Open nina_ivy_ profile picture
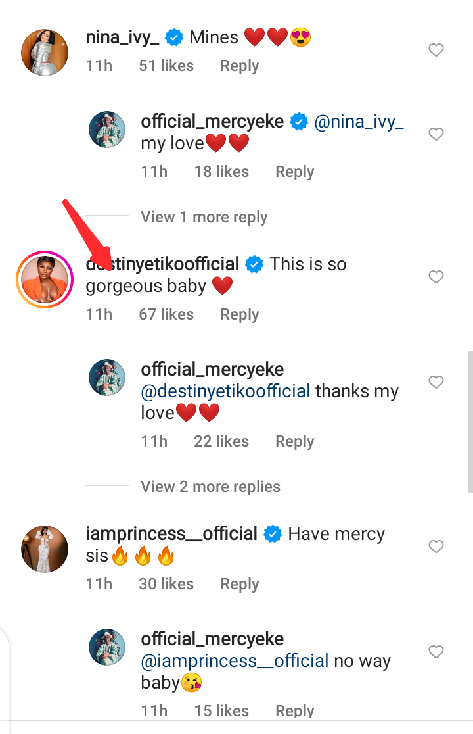Image resolution: width=473 pixels, height=734 pixels. (45, 53)
